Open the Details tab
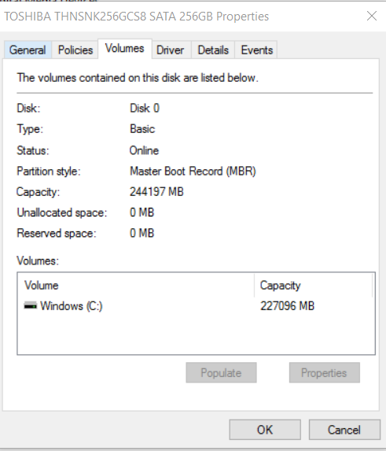Screen dimensions: 386x451 pyautogui.click(x=213, y=50)
